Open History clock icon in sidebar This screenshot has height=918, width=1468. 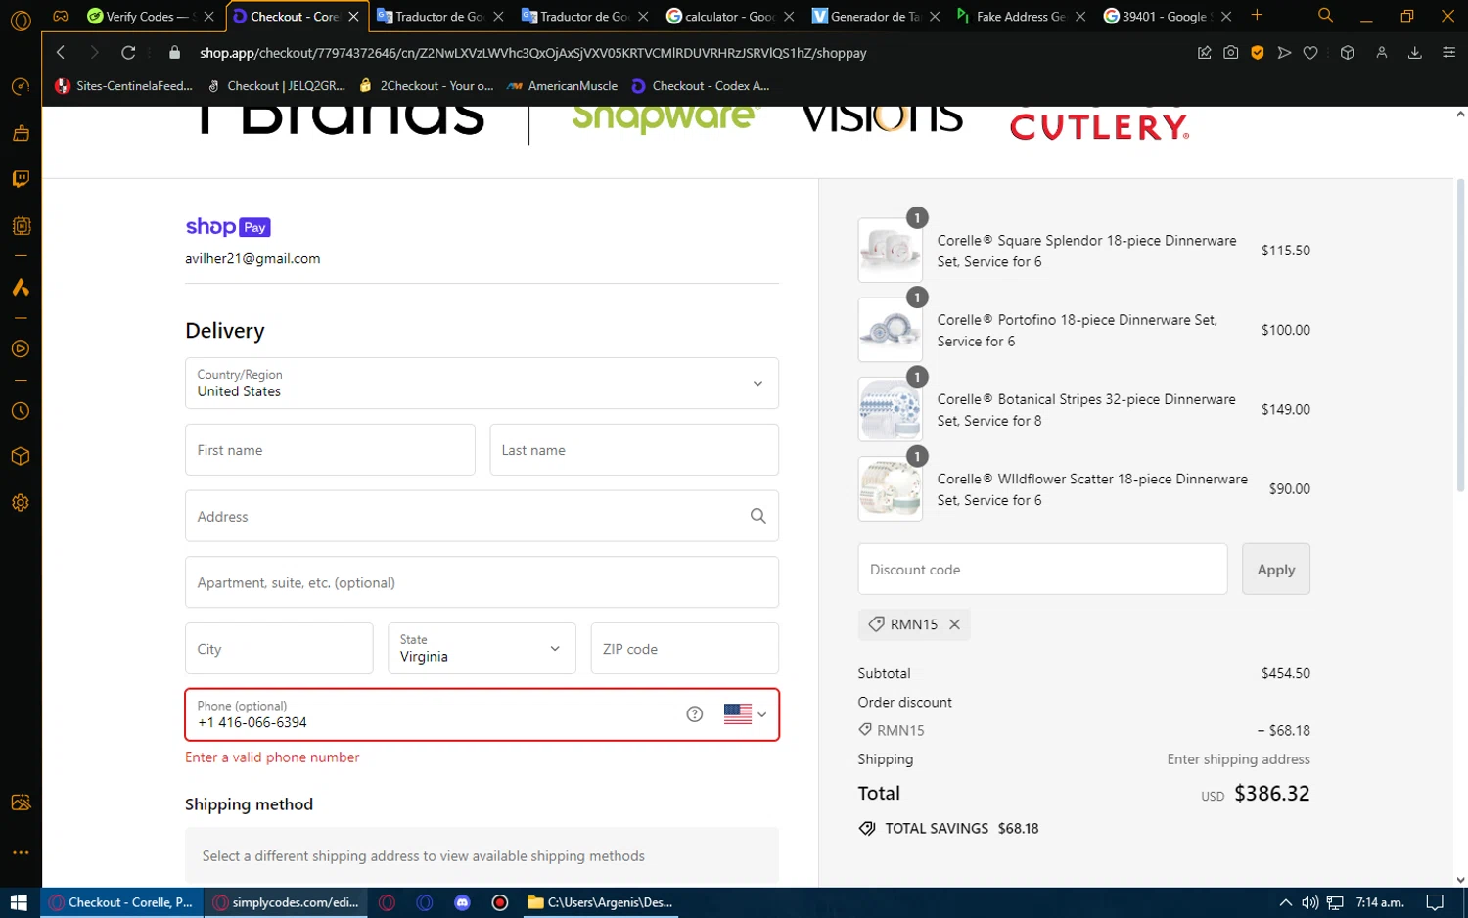(21, 411)
